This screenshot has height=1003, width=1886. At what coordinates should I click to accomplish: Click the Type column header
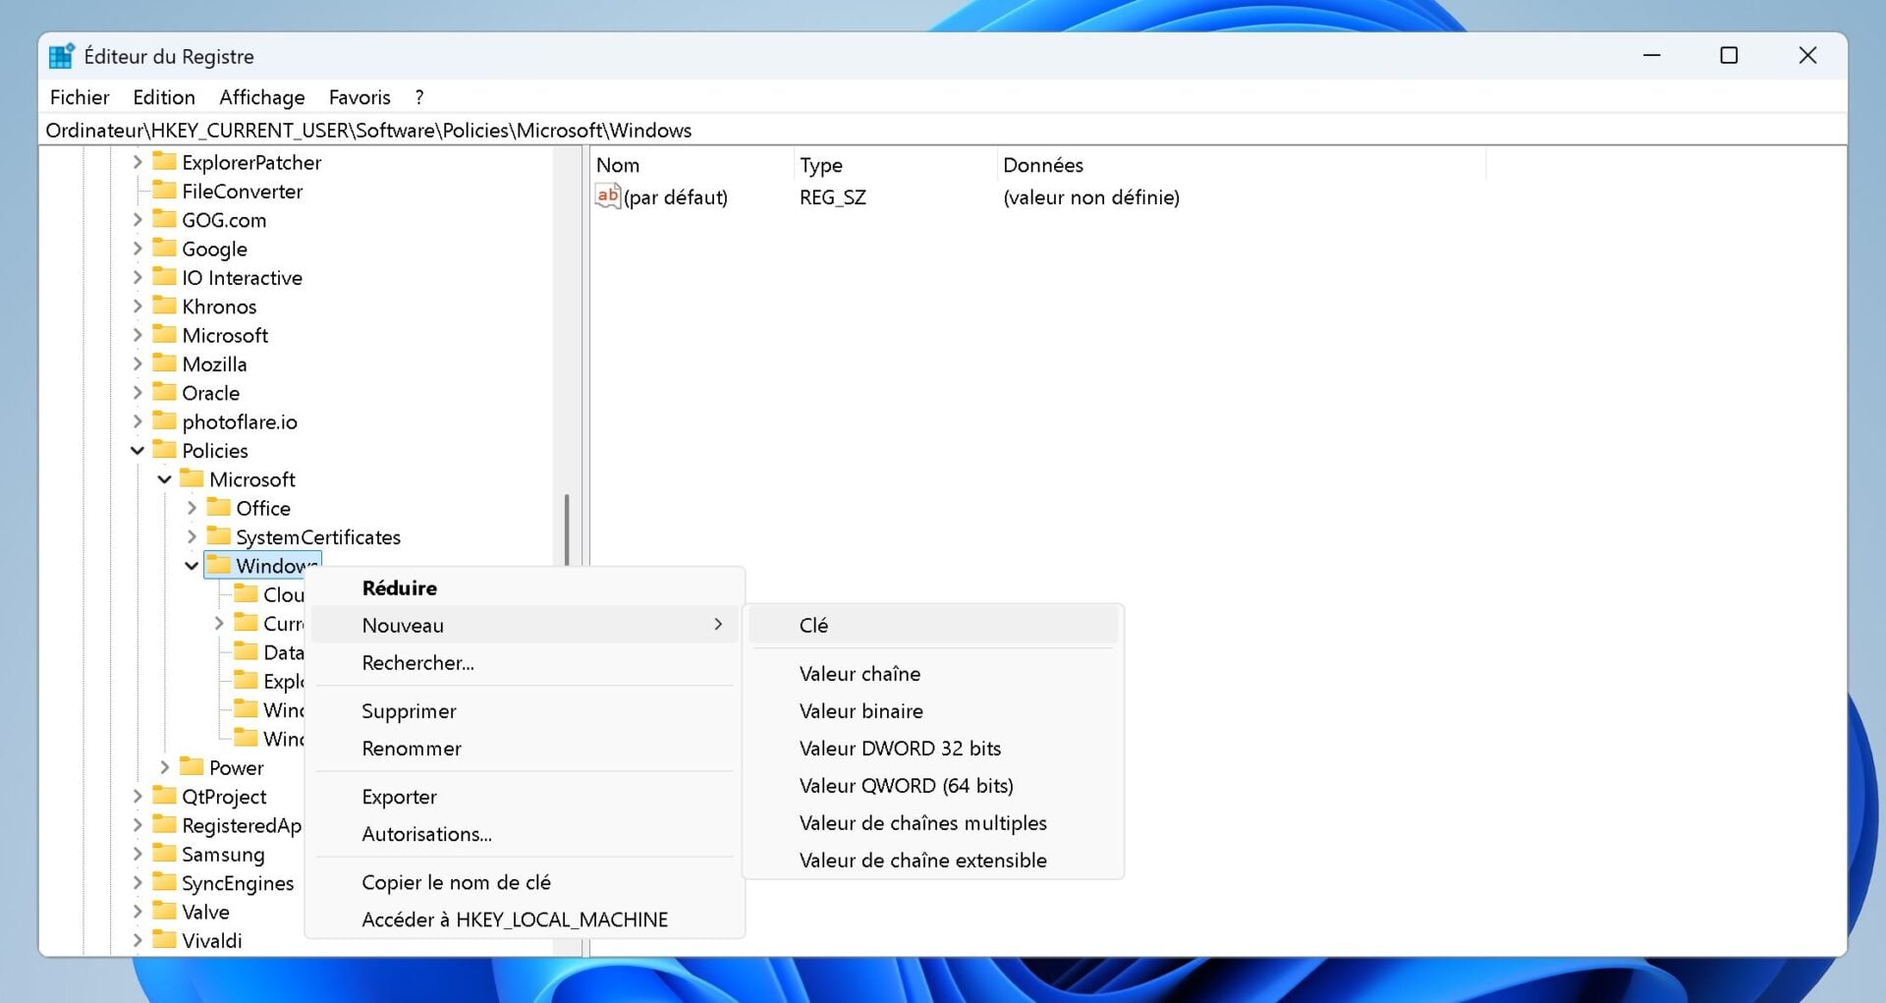pyautogui.click(x=895, y=164)
